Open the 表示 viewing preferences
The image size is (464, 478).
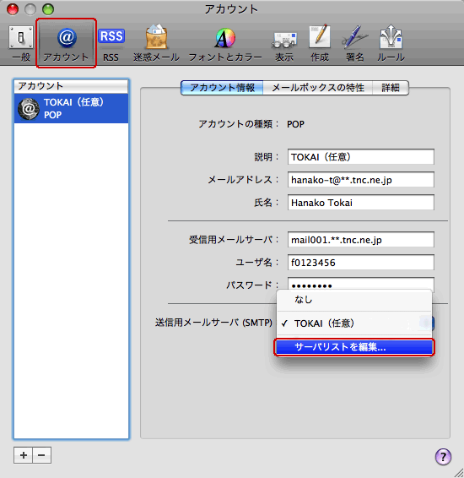coord(284,44)
